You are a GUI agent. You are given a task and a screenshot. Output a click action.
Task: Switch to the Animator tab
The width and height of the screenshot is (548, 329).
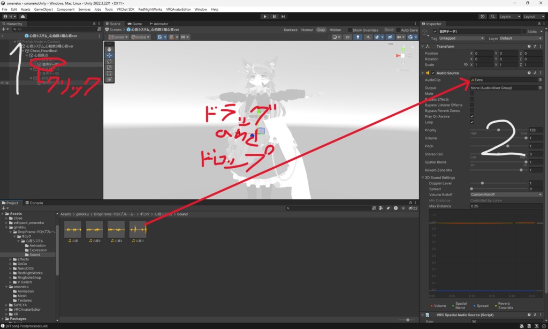click(158, 24)
